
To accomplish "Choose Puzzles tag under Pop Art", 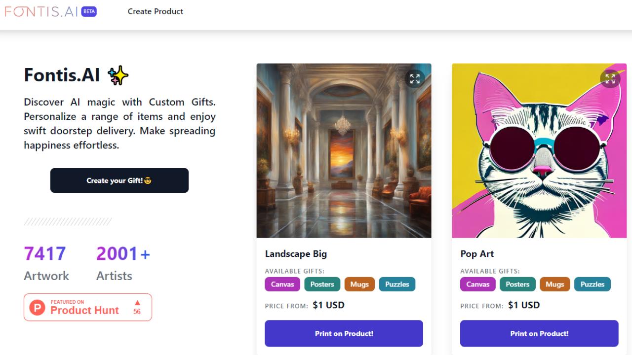I will pyautogui.click(x=592, y=284).
